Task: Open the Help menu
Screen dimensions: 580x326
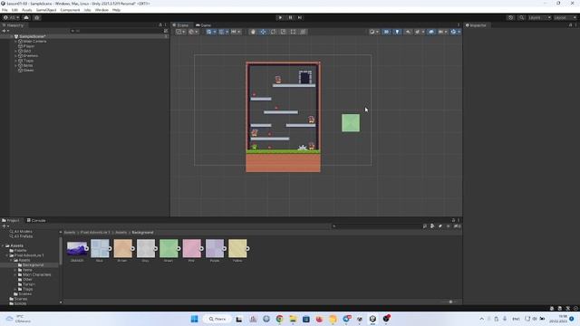Action: coord(116,10)
